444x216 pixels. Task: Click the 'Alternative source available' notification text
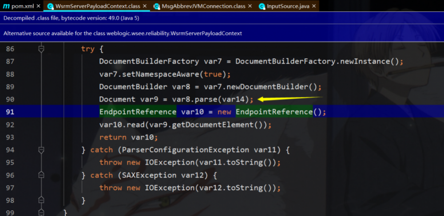click(x=123, y=33)
